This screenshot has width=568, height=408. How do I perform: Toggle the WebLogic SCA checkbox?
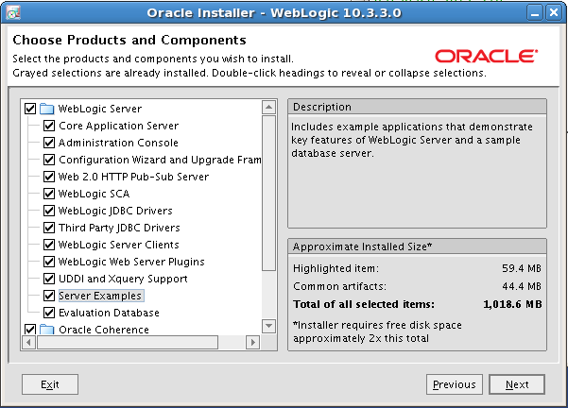pyautogui.click(x=49, y=194)
